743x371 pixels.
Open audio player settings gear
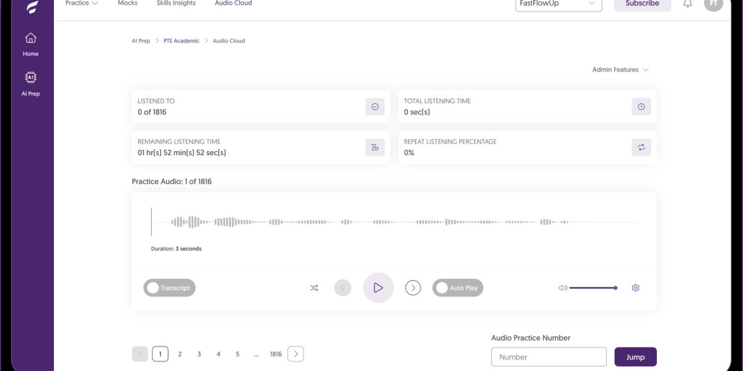coord(635,288)
